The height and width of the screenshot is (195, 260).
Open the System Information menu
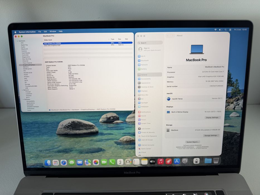tap(27, 32)
